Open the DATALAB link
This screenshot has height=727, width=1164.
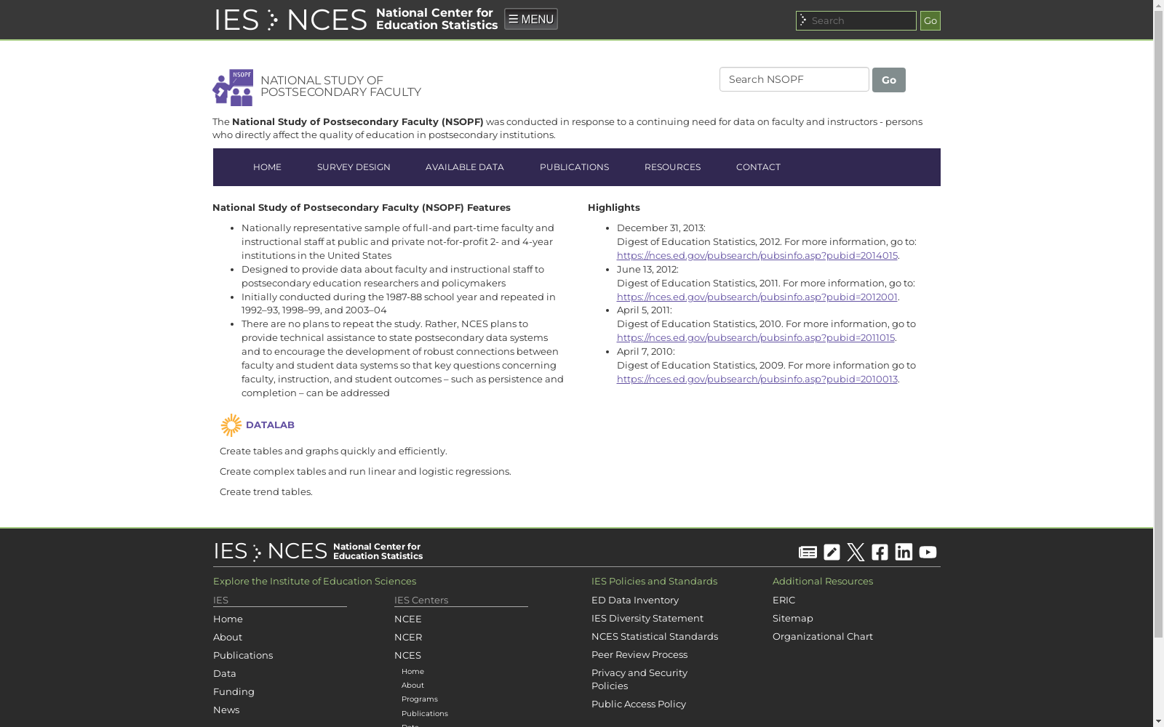tap(270, 425)
